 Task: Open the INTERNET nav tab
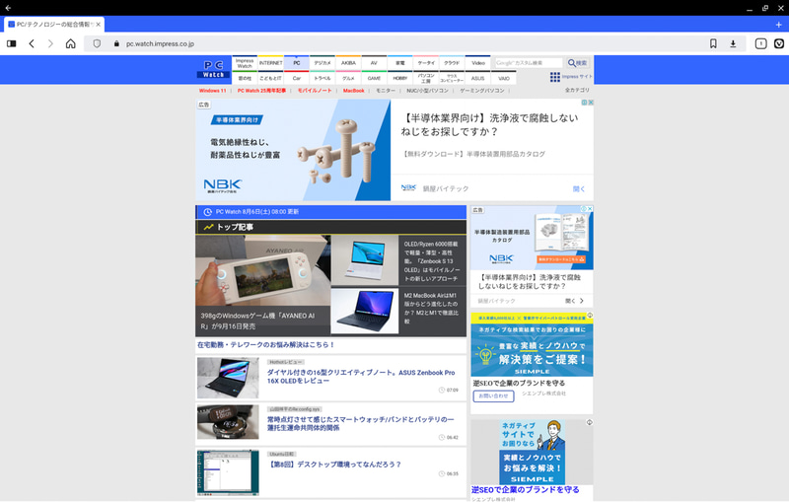[270, 63]
